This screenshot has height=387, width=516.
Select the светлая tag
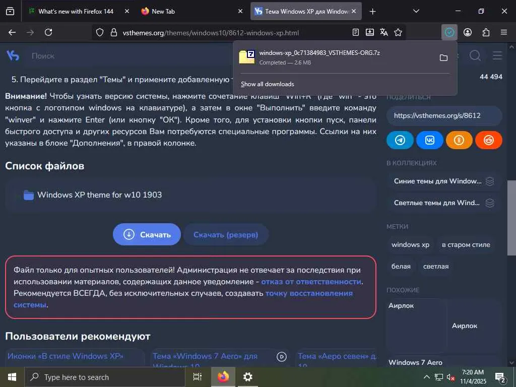pyautogui.click(x=436, y=266)
